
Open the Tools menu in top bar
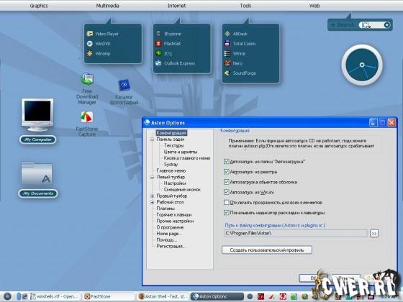point(245,6)
